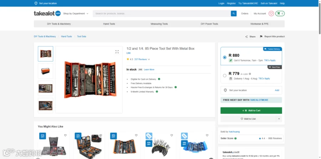Click Learn More next to In stock
Viewport: 321px width, 159px height.
[149, 70]
